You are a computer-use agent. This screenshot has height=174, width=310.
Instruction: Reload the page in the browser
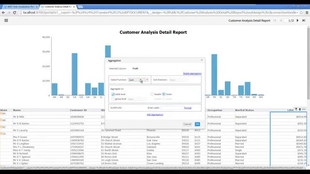click(x=15, y=13)
